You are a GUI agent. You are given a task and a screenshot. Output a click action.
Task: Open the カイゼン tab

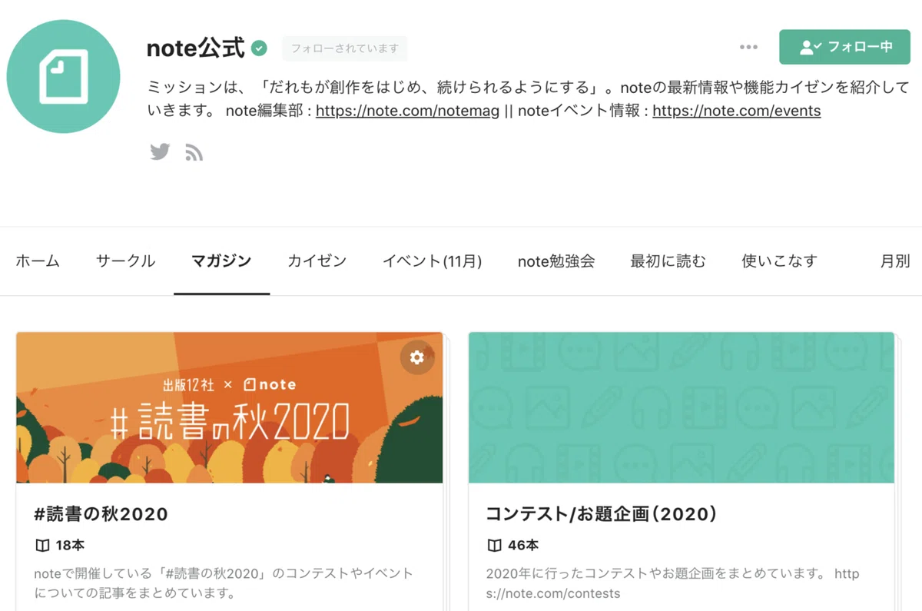(x=317, y=261)
